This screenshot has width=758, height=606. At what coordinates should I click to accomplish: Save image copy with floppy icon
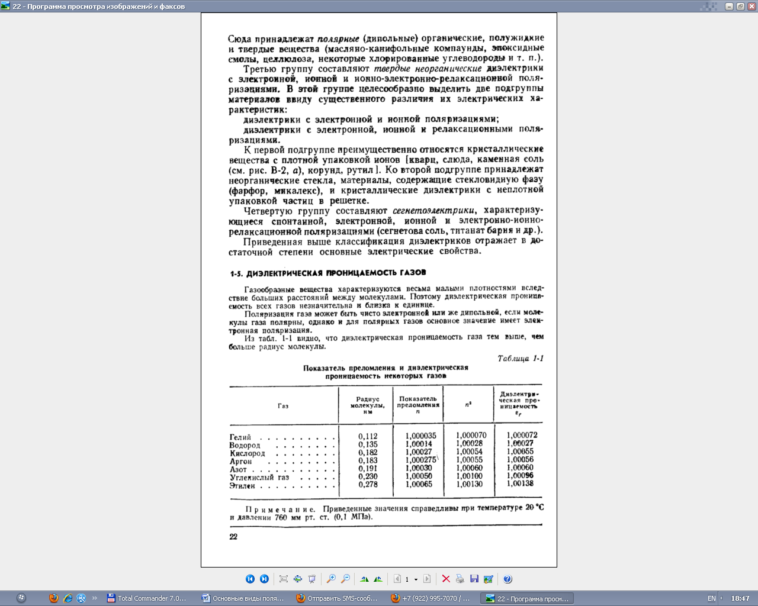(474, 579)
